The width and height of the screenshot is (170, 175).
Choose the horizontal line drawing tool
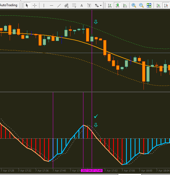point(52,5)
